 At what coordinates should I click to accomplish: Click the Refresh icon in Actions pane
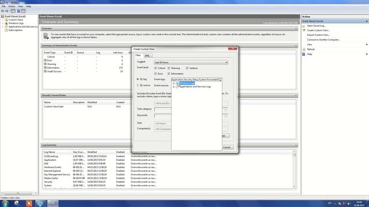click(x=304, y=49)
